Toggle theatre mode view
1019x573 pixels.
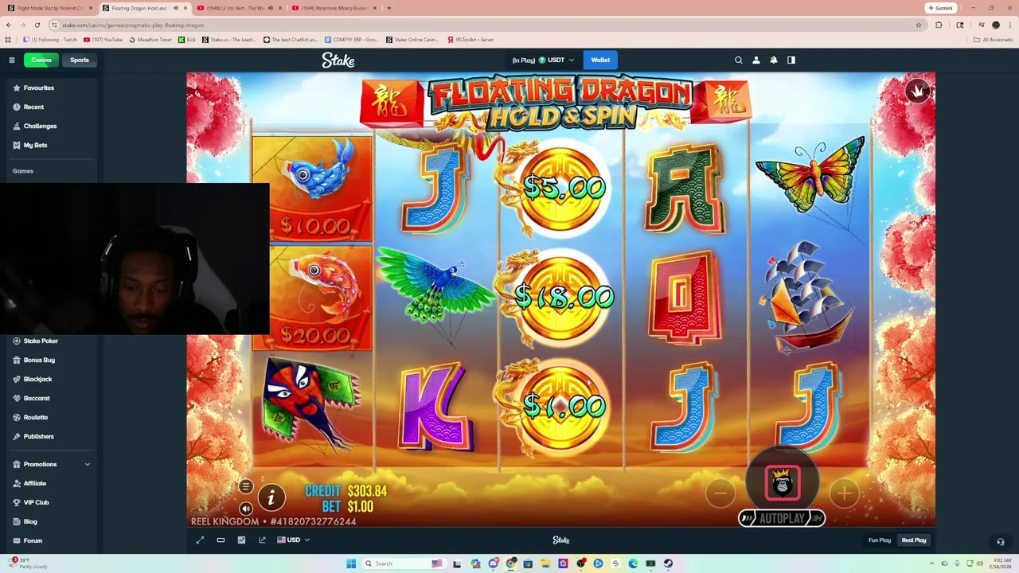[x=221, y=540]
